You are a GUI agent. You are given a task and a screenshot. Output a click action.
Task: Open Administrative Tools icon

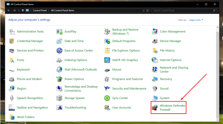12,31
